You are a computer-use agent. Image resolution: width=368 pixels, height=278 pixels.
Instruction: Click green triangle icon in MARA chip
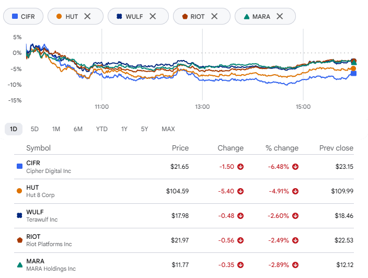point(246,16)
